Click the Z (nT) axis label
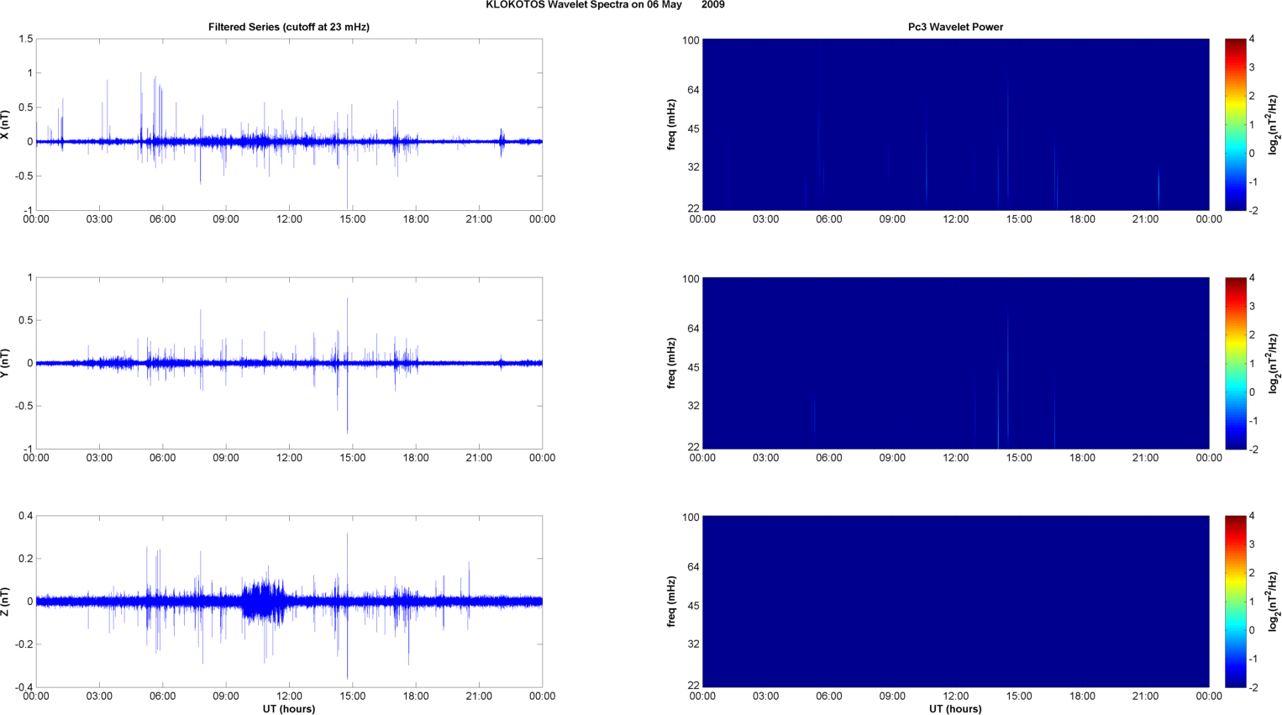This screenshot has height=715, width=1282. [x=5, y=602]
